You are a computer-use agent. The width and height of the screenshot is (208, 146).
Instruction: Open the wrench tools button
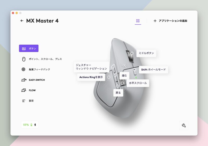(x=184, y=126)
